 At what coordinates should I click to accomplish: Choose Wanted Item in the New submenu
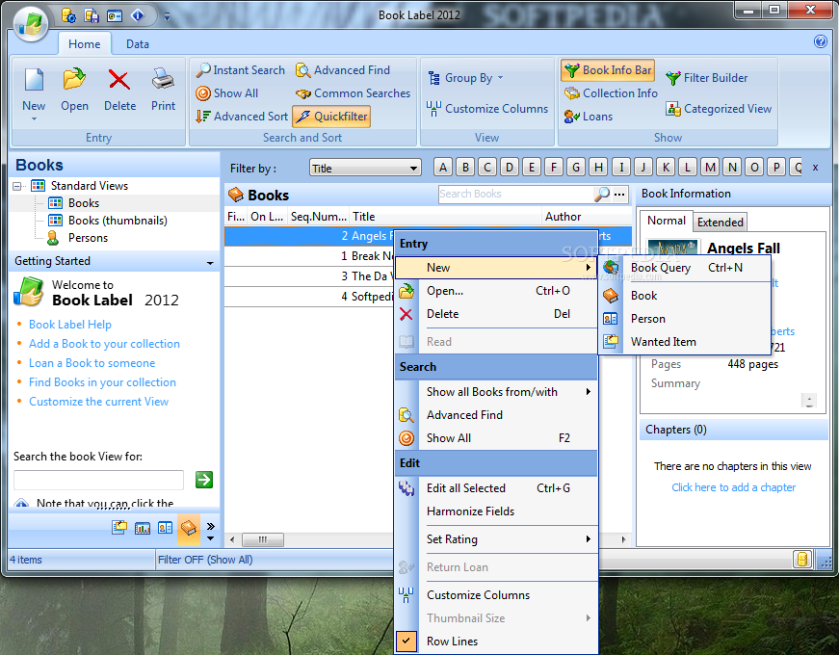pyautogui.click(x=684, y=341)
